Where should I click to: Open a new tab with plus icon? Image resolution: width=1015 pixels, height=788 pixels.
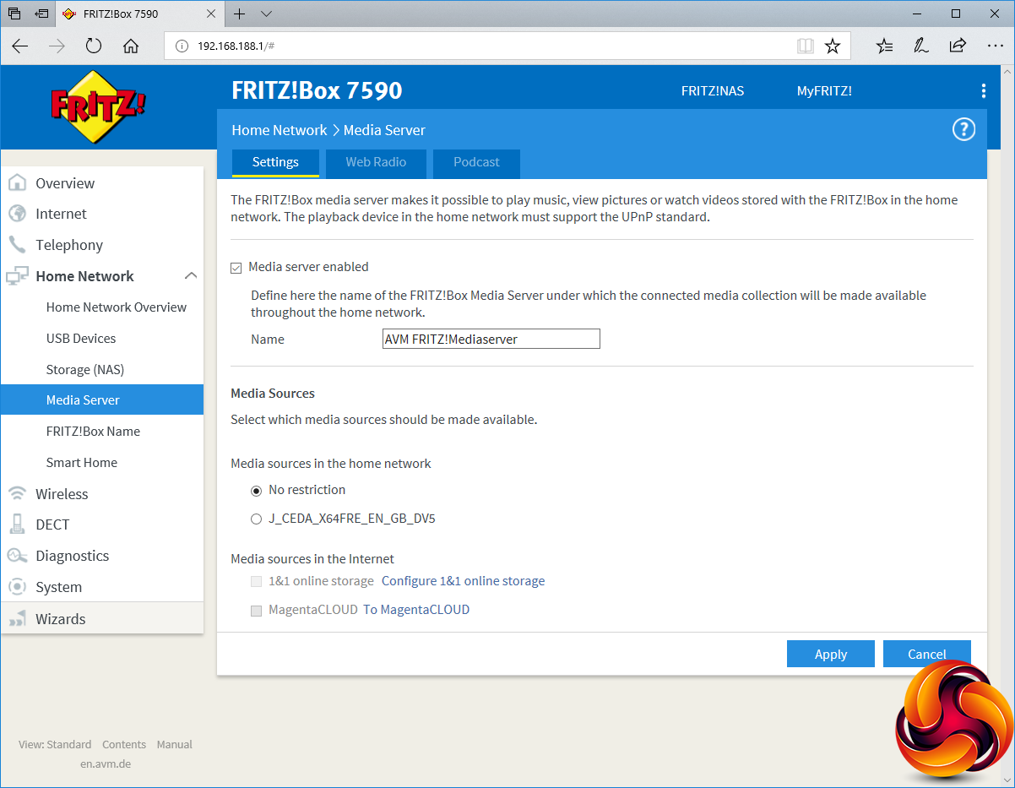pyautogui.click(x=240, y=14)
